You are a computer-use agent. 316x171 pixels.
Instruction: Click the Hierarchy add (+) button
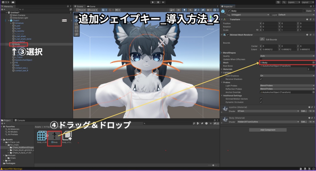3,10
